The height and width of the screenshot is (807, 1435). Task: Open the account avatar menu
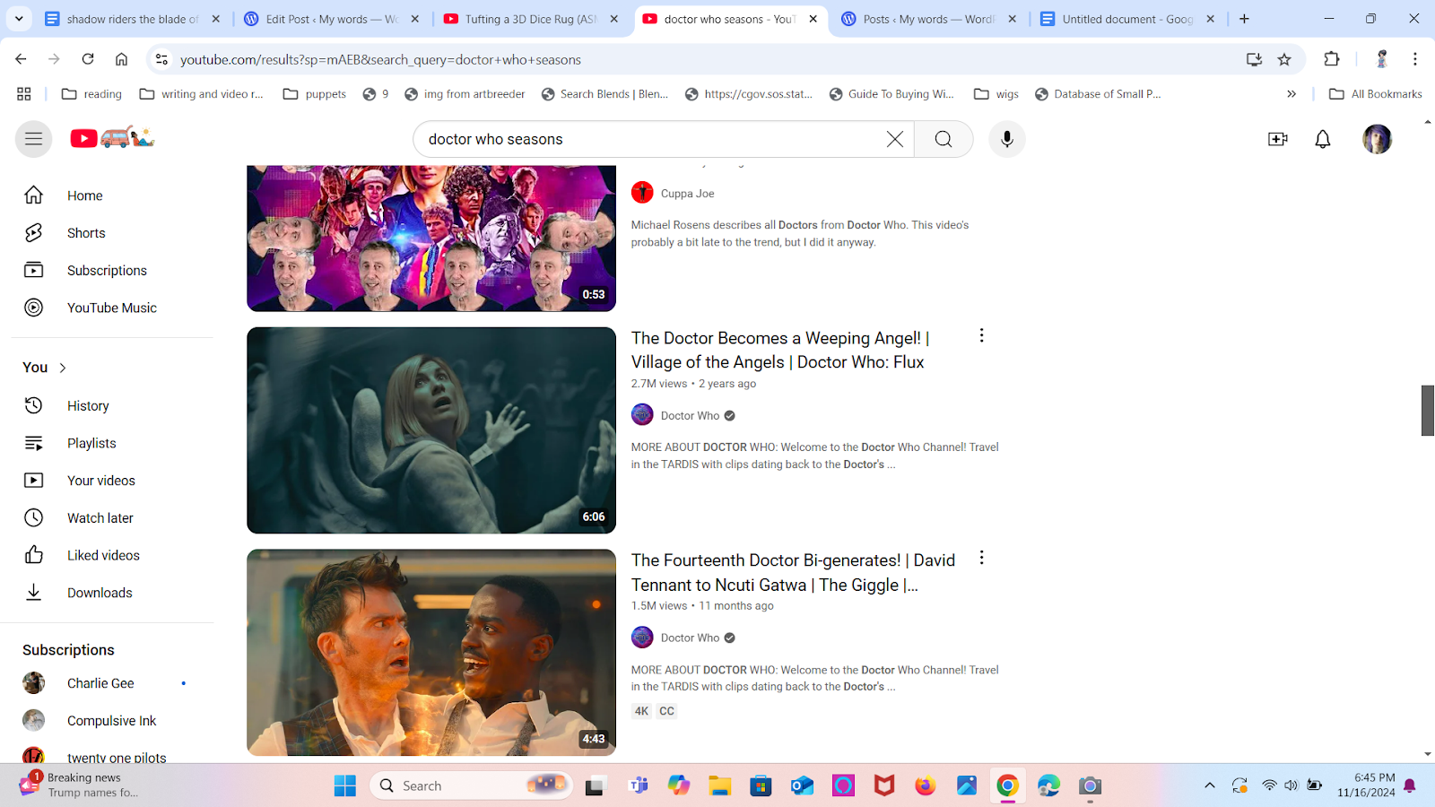(x=1377, y=139)
